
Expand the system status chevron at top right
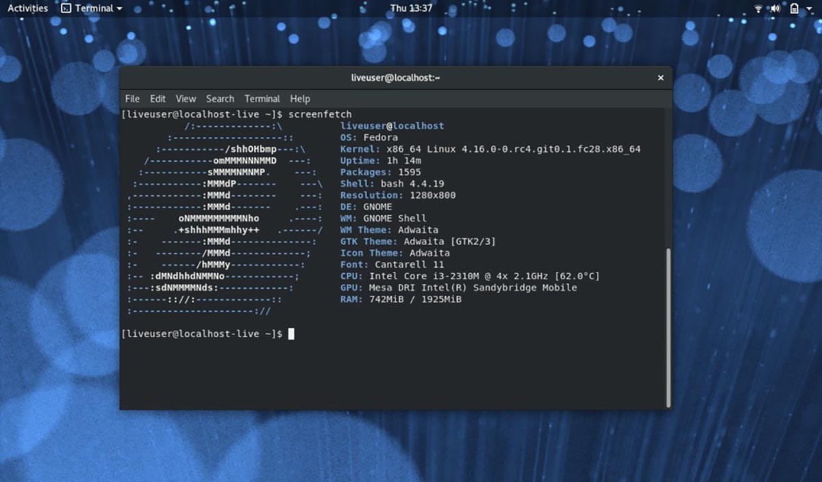pyautogui.click(x=808, y=8)
